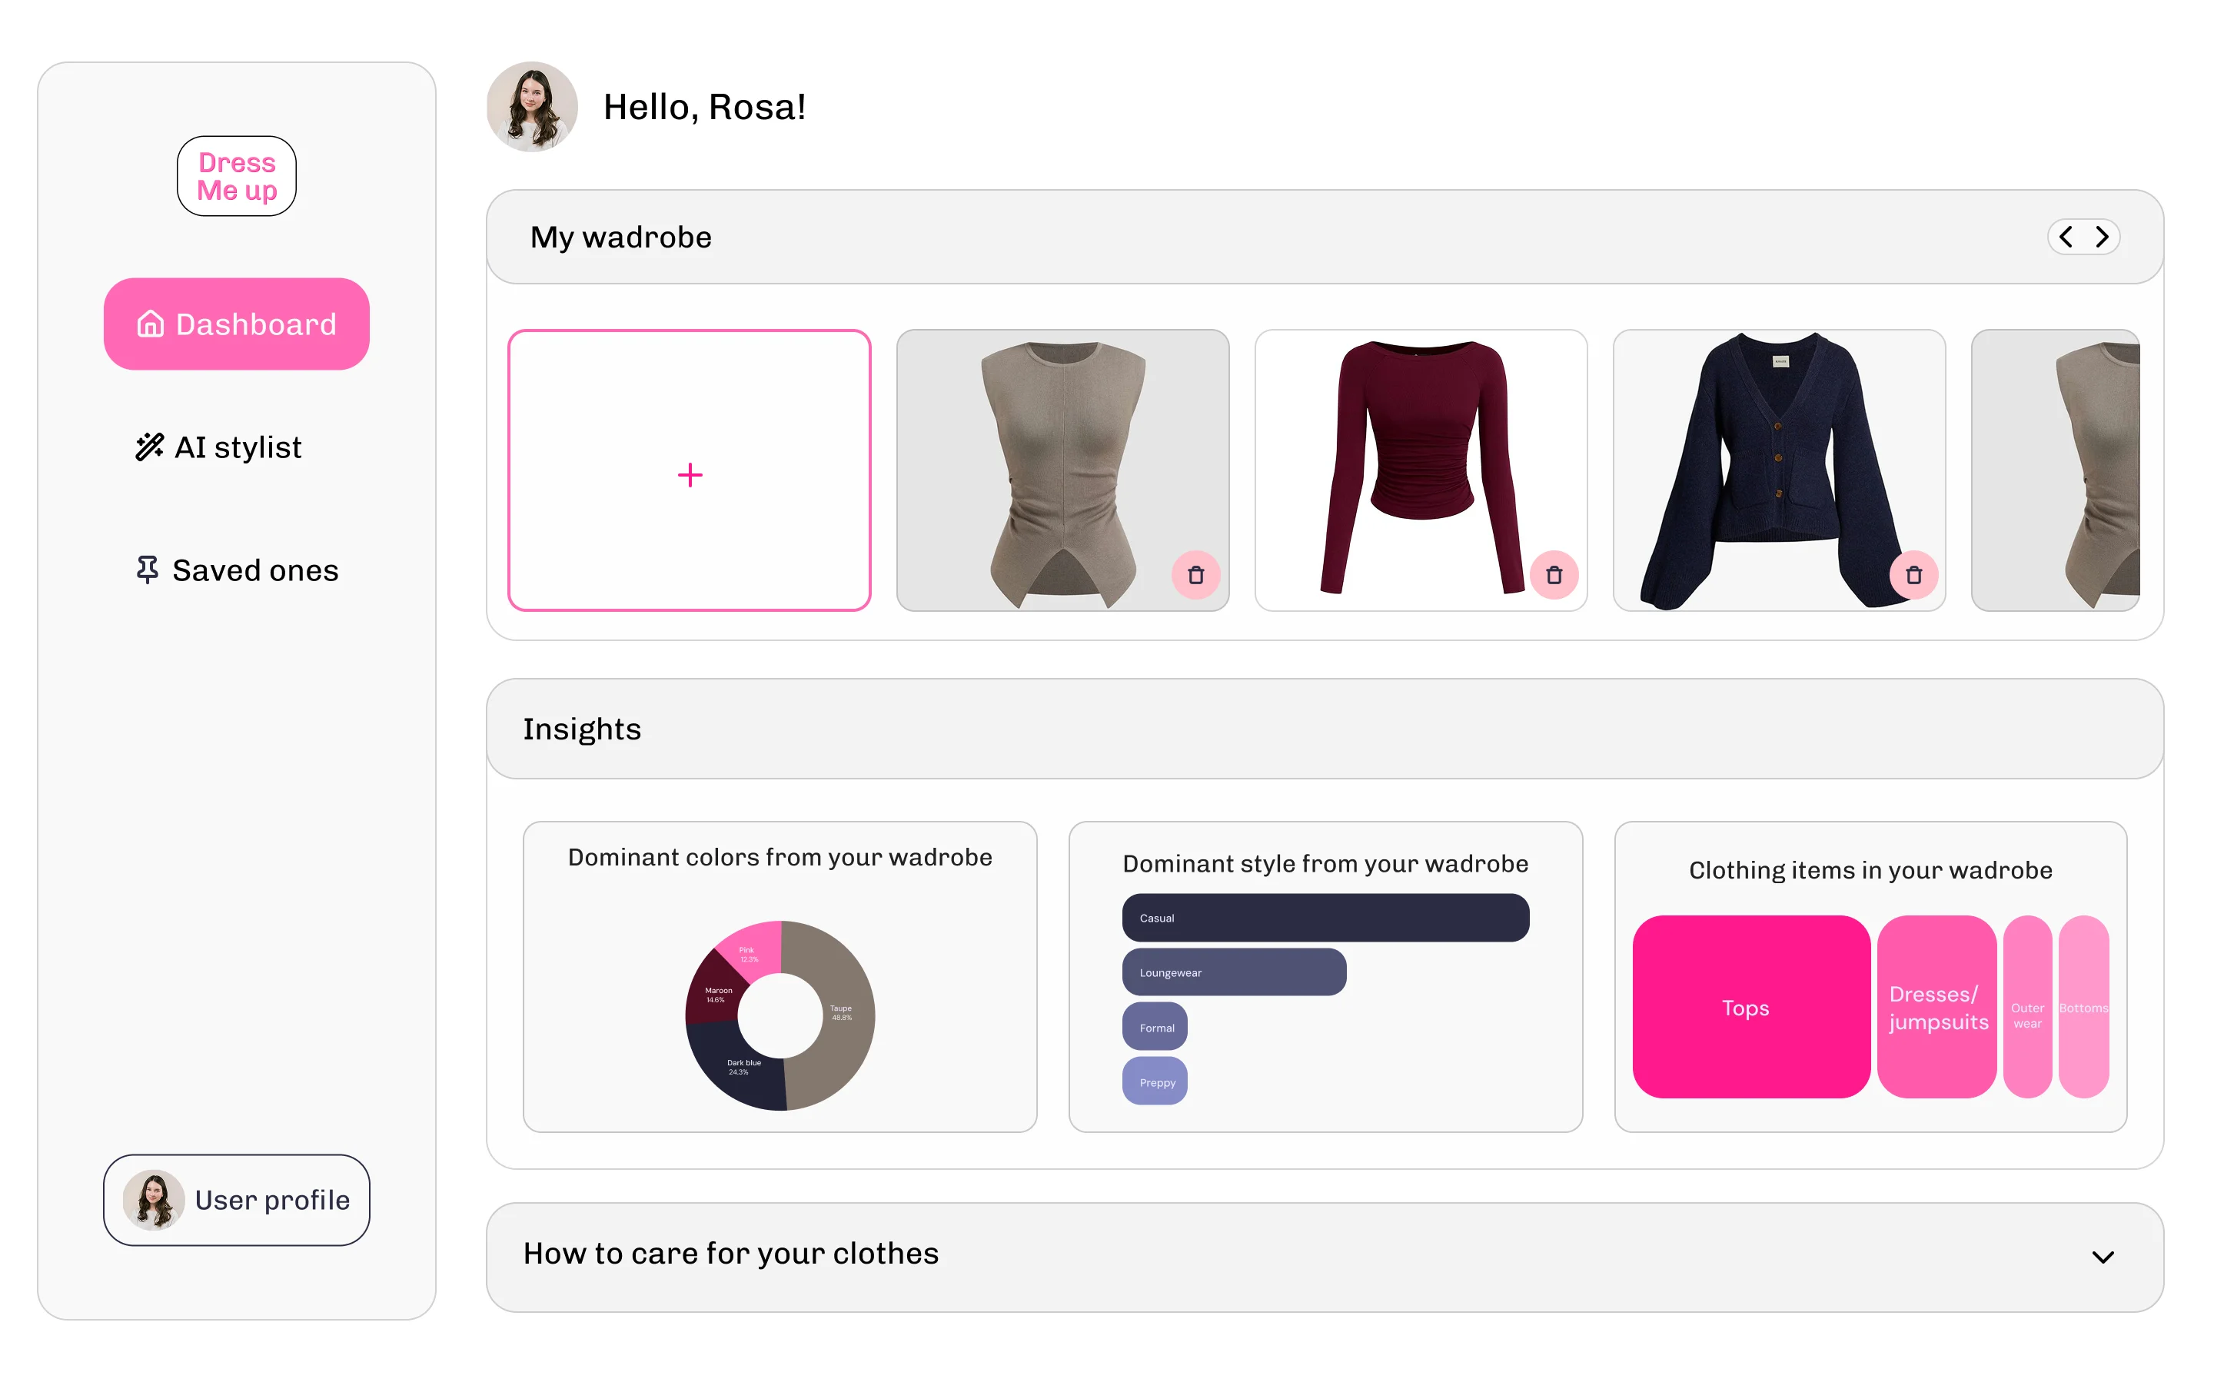Click the chevron in care section
This screenshot has width=2214, height=1382.
2103,1257
